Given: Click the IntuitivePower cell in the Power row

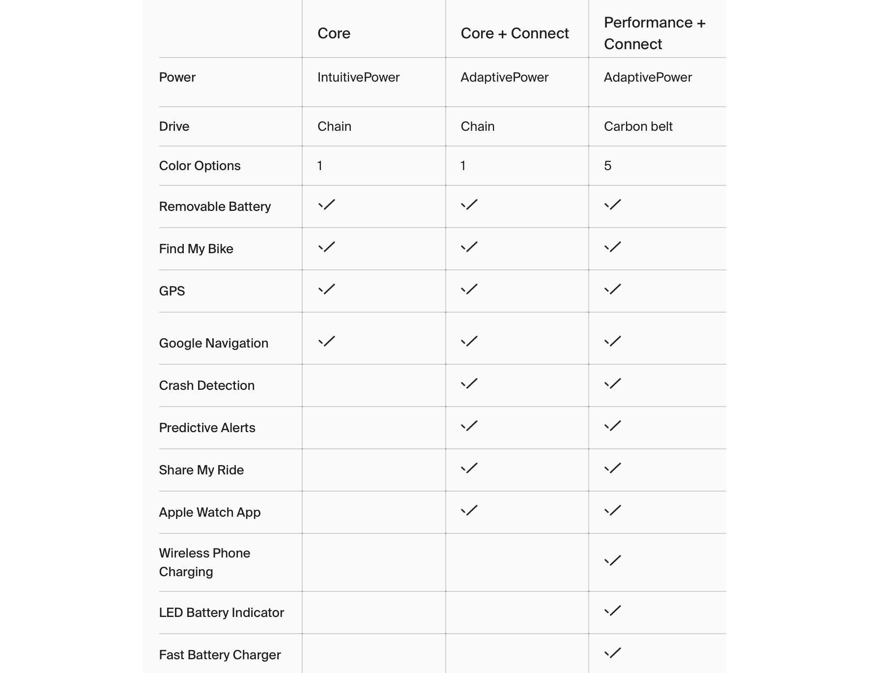Looking at the screenshot, I should click(x=358, y=77).
